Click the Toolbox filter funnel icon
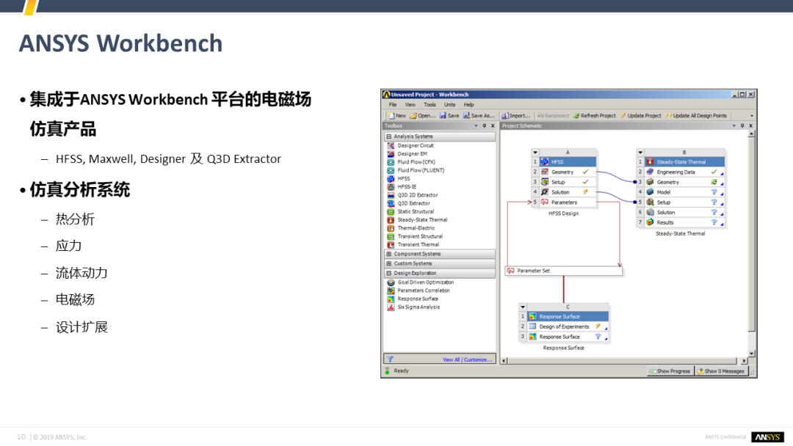 [x=390, y=359]
